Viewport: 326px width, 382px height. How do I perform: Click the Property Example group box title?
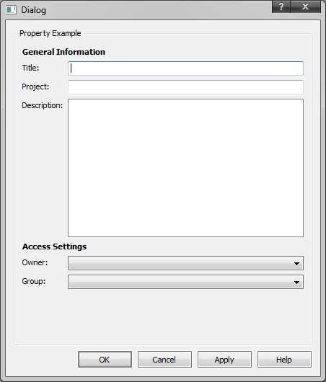[50, 33]
